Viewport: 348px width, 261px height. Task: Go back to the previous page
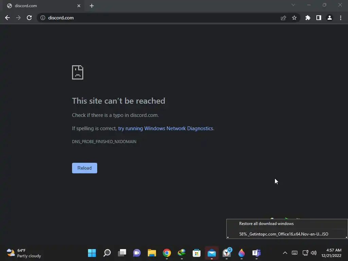(x=7, y=18)
